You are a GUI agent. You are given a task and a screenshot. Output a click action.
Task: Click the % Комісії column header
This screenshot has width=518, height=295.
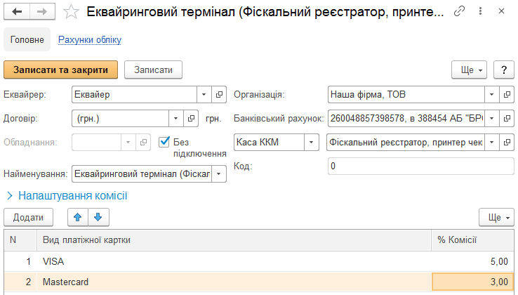tap(472, 240)
